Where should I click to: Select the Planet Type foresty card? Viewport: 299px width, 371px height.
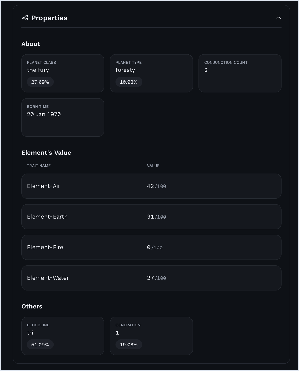[x=151, y=73]
